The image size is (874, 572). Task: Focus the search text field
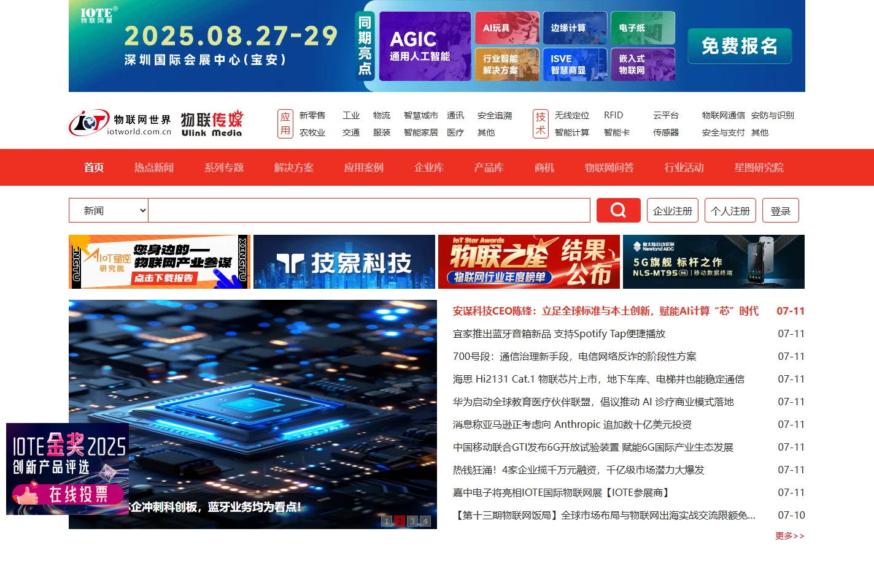[369, 210]
